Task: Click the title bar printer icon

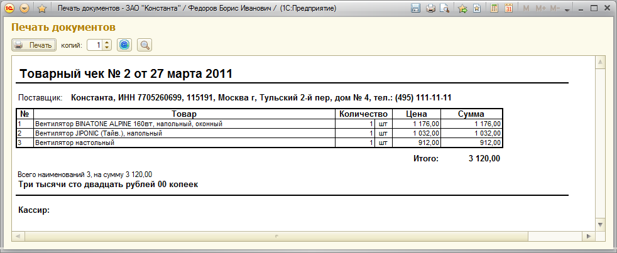Action: [430, 8]
